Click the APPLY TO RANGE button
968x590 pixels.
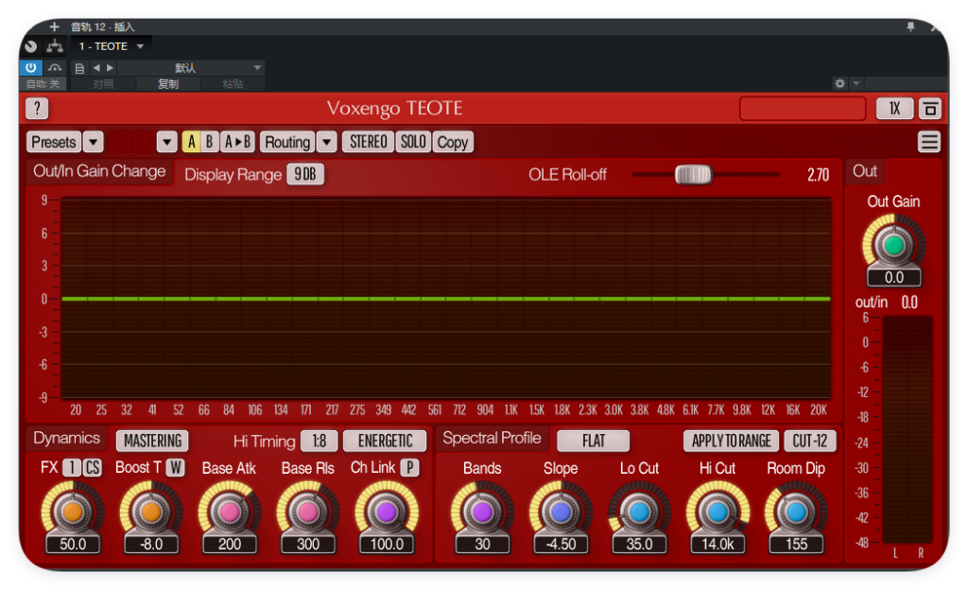[x=731, y=441]
